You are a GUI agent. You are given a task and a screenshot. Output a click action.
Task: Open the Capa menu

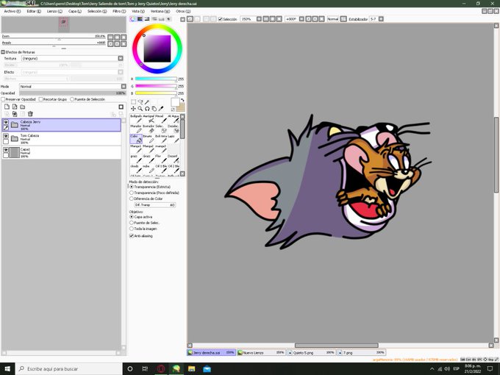[75, 11]
